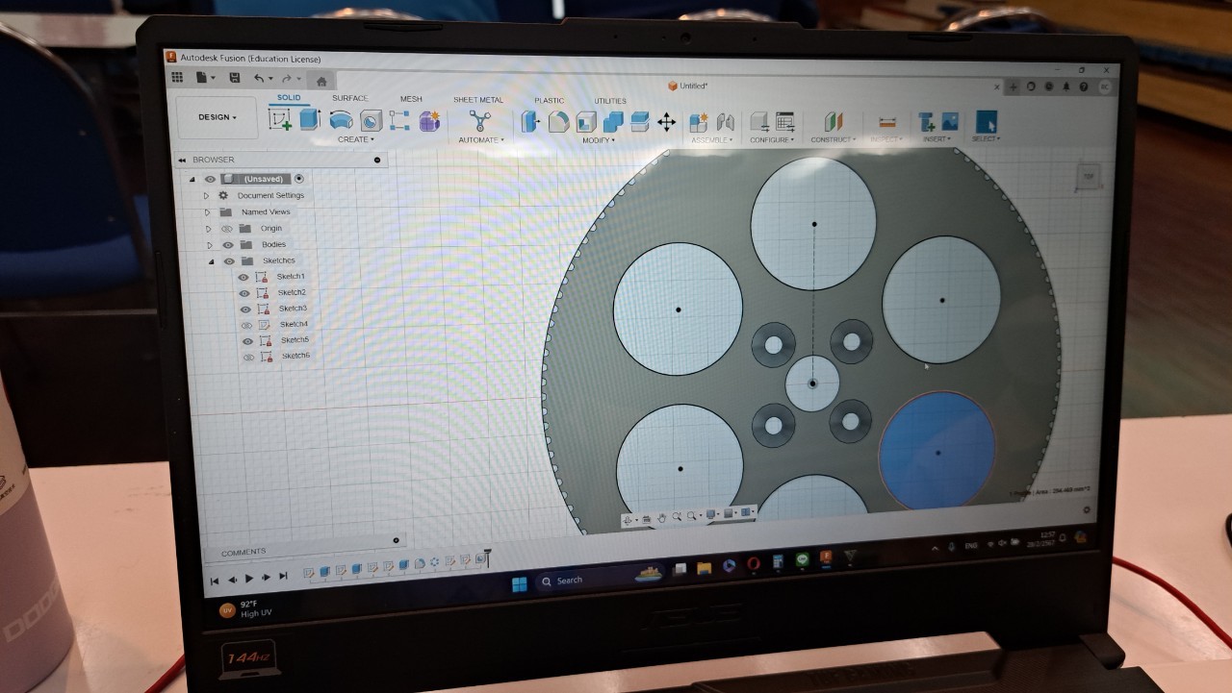The width and height of the screenshot is (1232, 693).
Task: Open the CREATE dropdown menu
Action: coord(355,139)
